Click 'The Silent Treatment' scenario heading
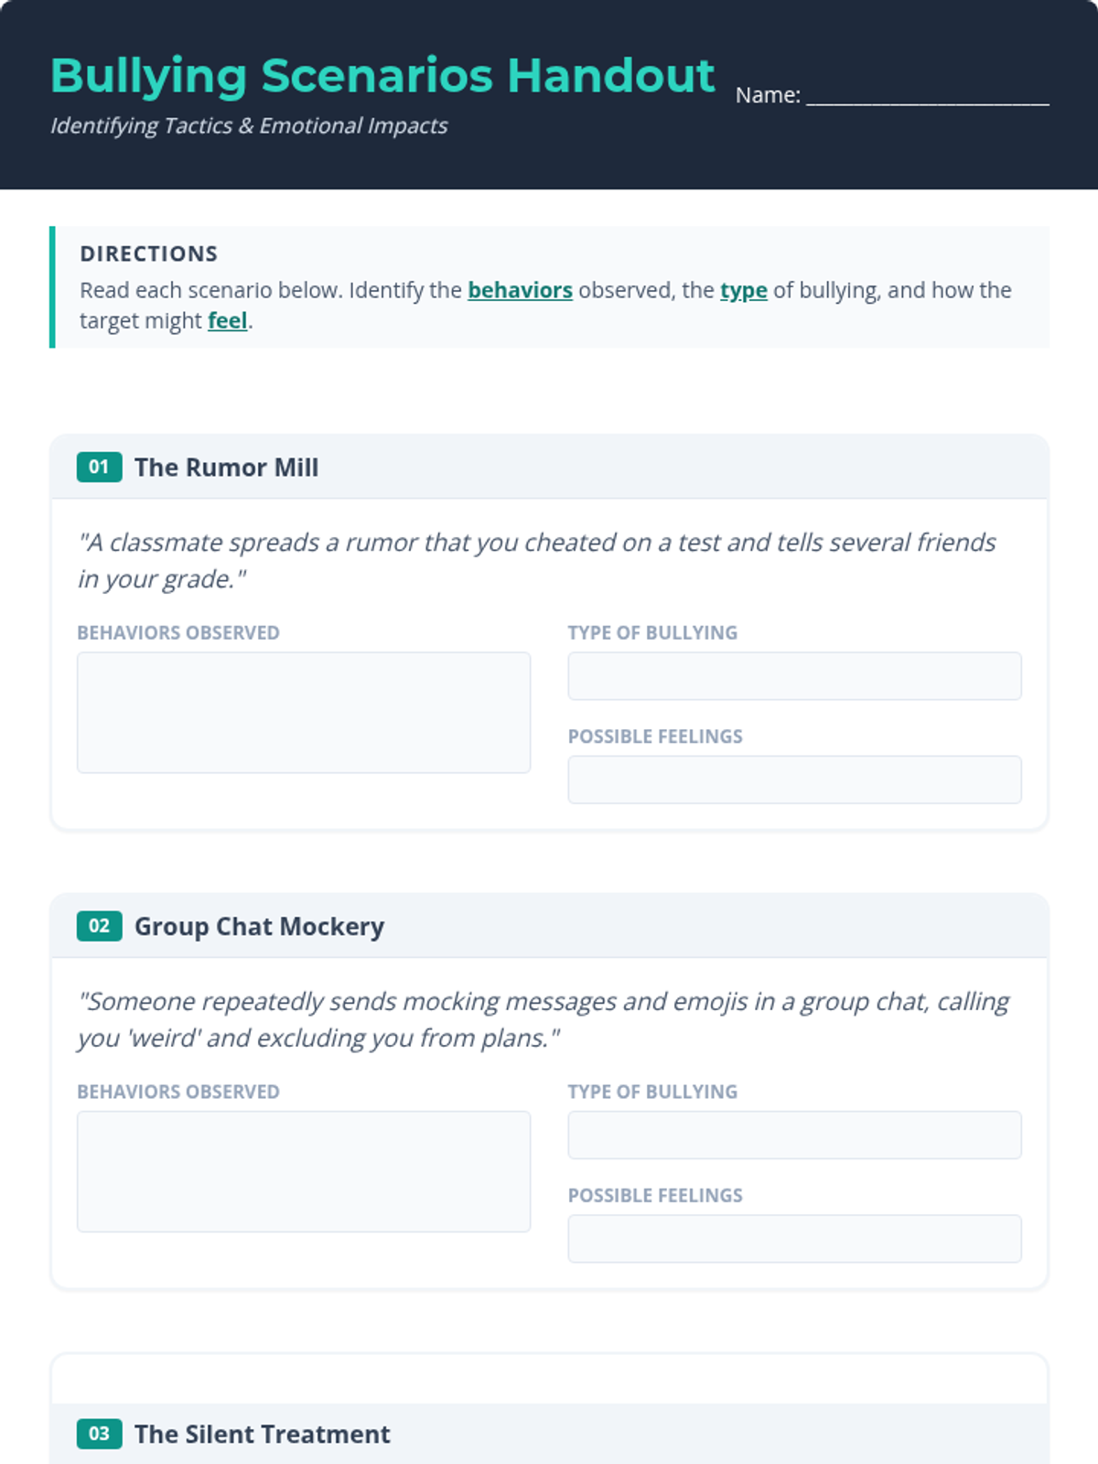Screen dimensions: 1098x1464 (x=262, y=1434)
